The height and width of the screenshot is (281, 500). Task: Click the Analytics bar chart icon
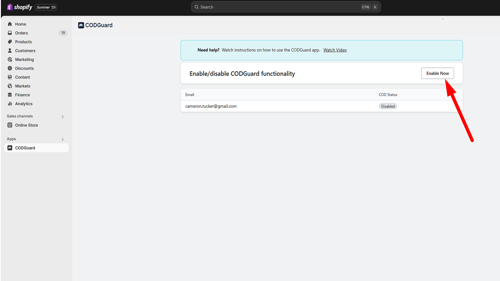(10, 104)
